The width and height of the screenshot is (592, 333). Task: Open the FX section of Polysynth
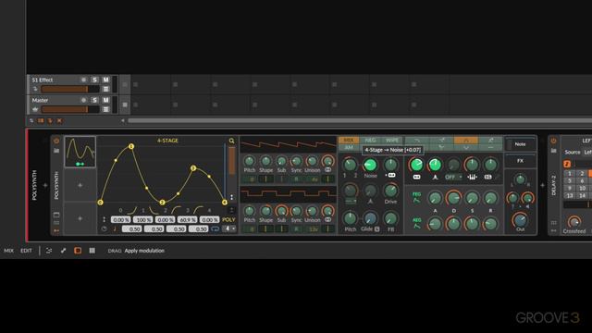click(x=520, y=161)
